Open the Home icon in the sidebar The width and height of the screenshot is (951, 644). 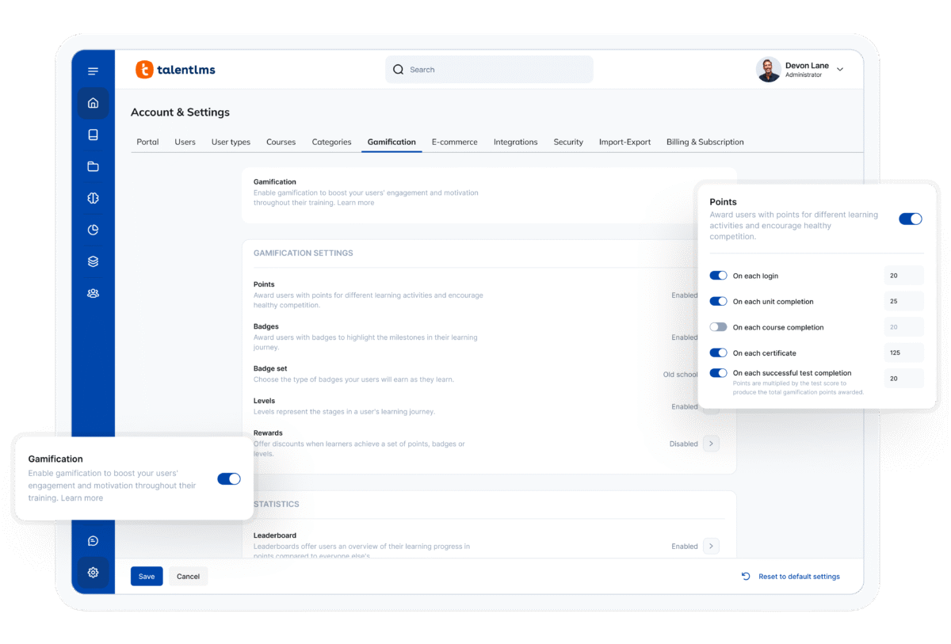click(x=93, y=103)
